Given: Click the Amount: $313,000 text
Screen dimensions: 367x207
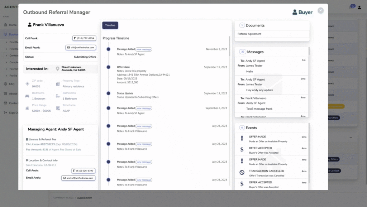Looking at the screenshot, I should tap(128, 82).
